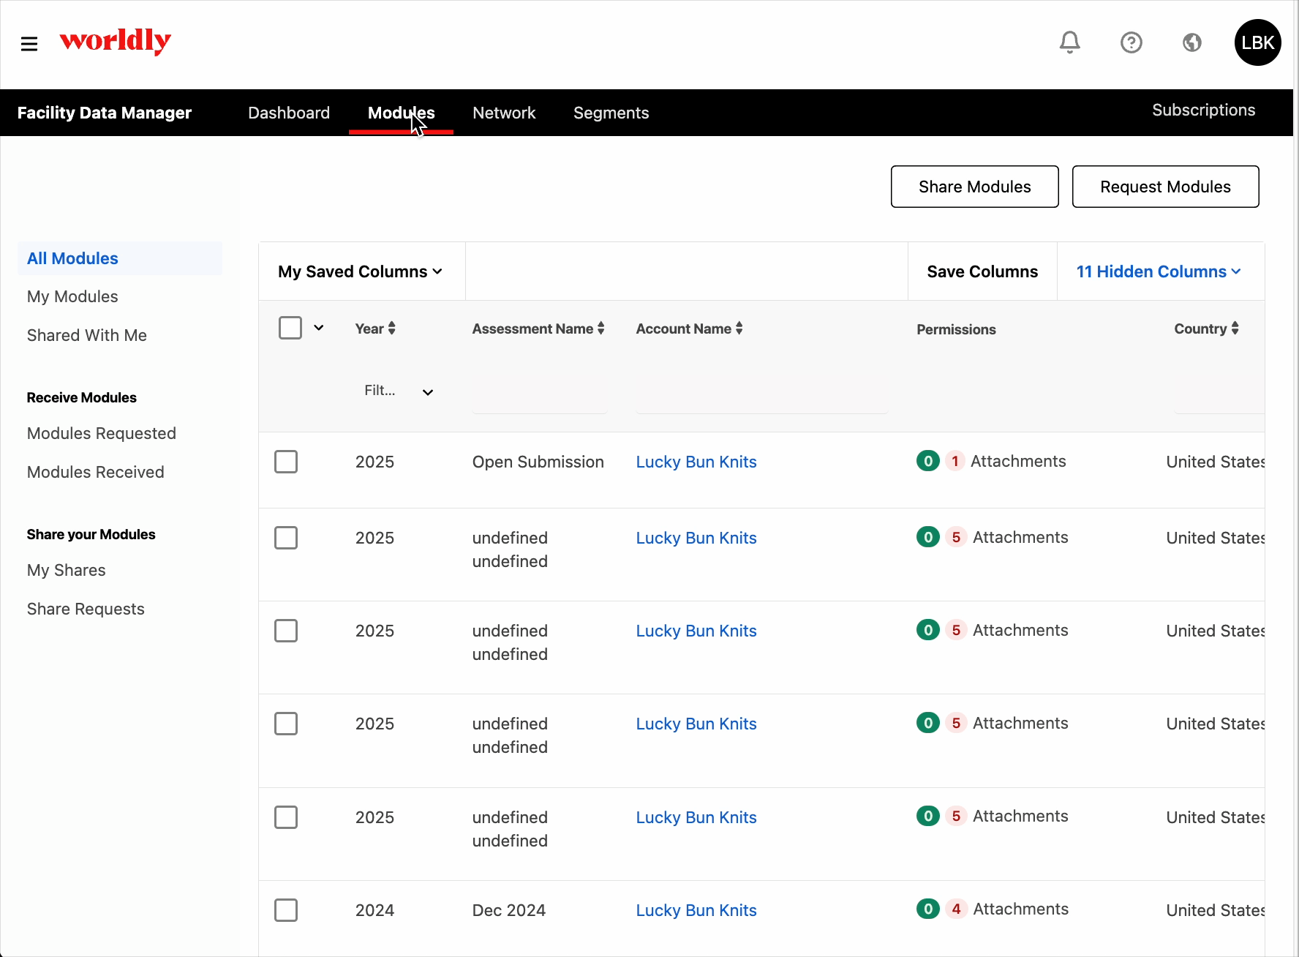Click green 0 badge in Open Submission row

928,461
